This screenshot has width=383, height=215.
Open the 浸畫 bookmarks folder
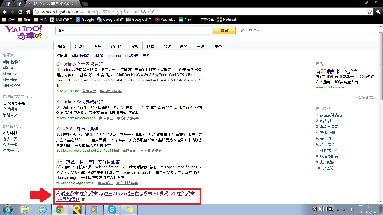click(x=8, y=20)
